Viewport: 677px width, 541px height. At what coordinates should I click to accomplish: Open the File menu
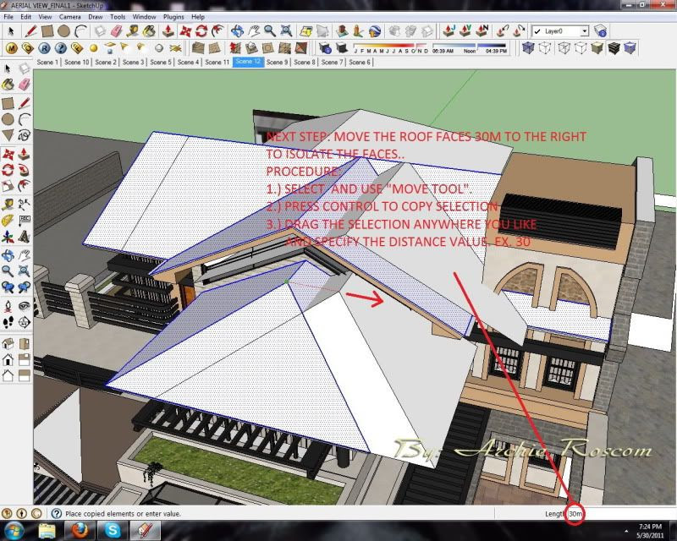[x=8, y=17]
